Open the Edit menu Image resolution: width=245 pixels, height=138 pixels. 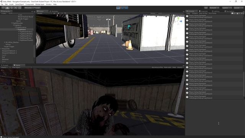(x=6, y=4)
